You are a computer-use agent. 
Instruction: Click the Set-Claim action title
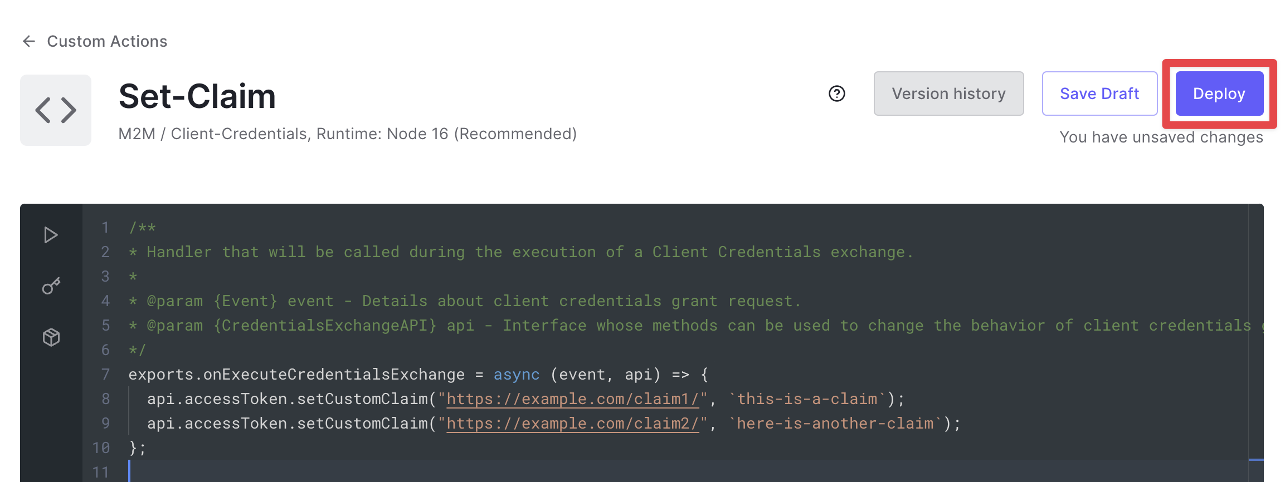(x=197, y=96)
